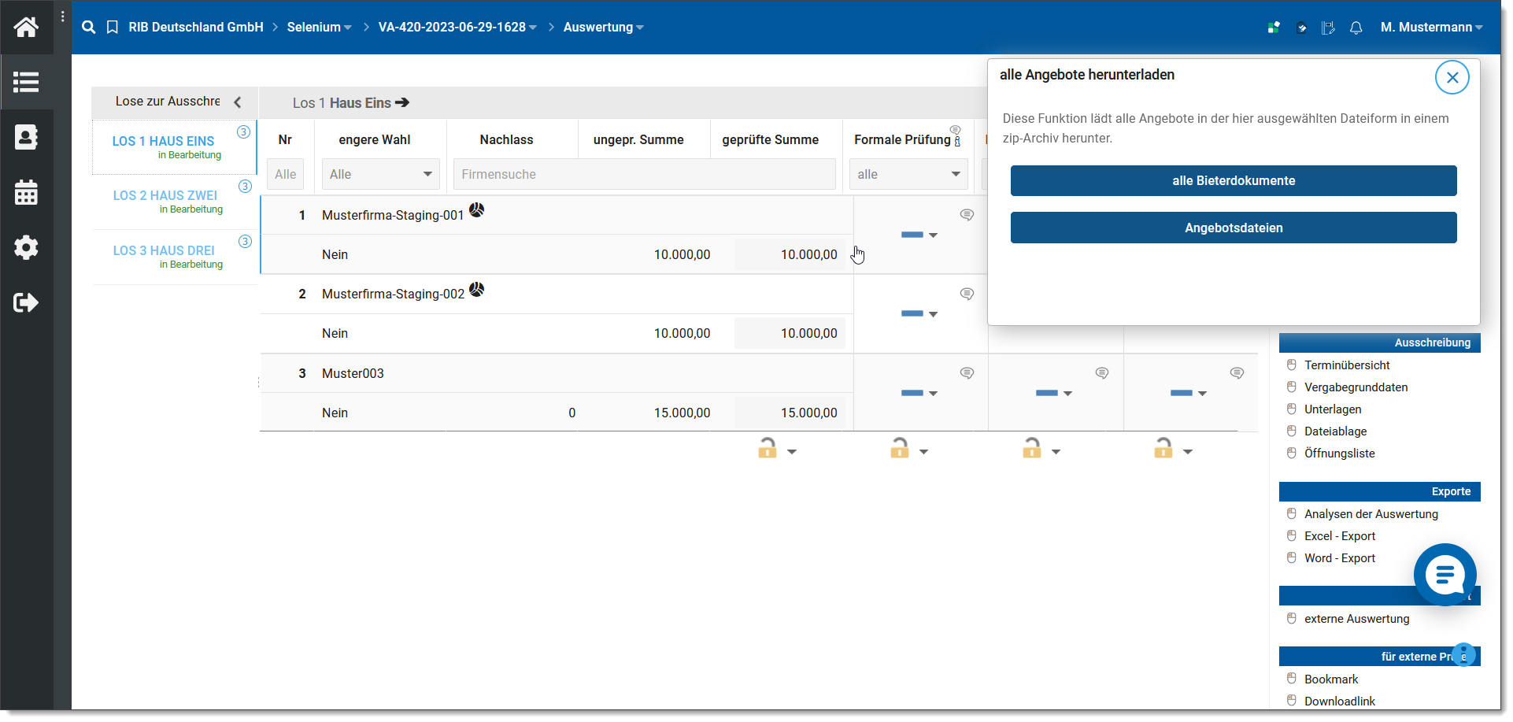The image size is (1513, 722).
Task: Click the vertical dots menu near home
Action: tap(63, 16)
